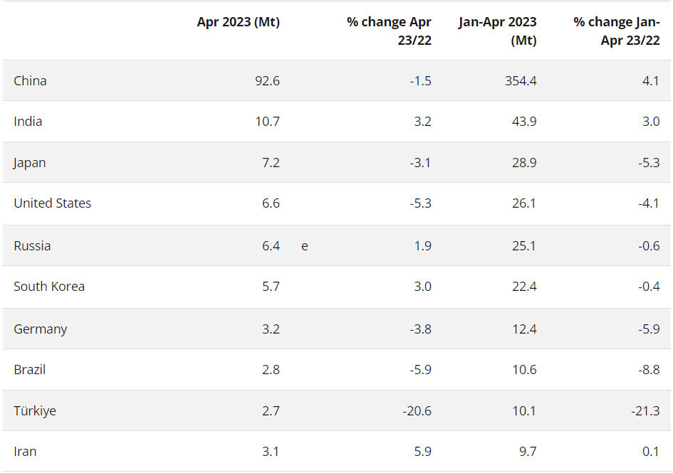The width and height of the screenshot is (673, 473).
Task: Click the Germany row label
Action: tap(40, 329)
